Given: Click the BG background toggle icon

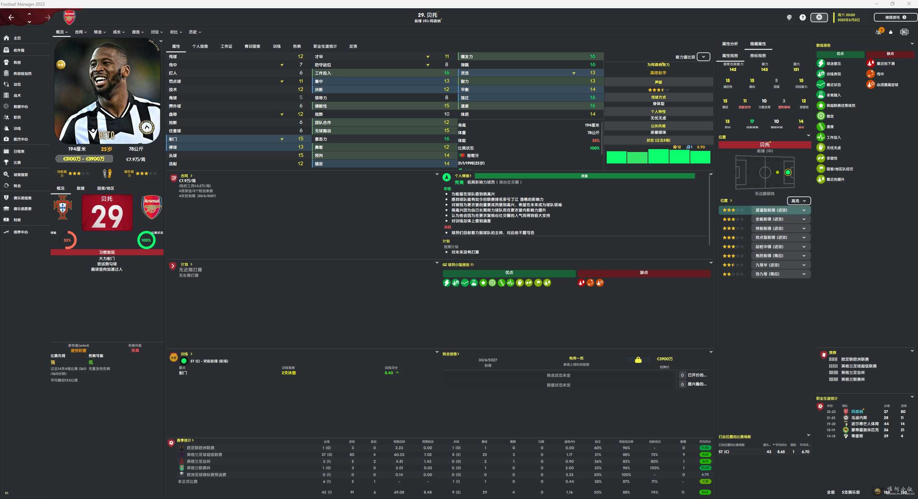Looking at the screenshot, I should pos(904,32).
